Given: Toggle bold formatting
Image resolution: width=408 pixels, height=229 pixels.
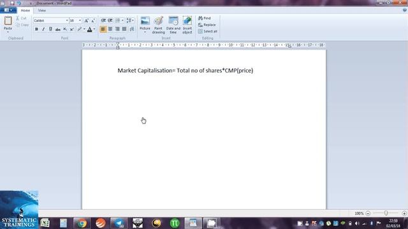Looking at the screenshot, I should point(36,29).
